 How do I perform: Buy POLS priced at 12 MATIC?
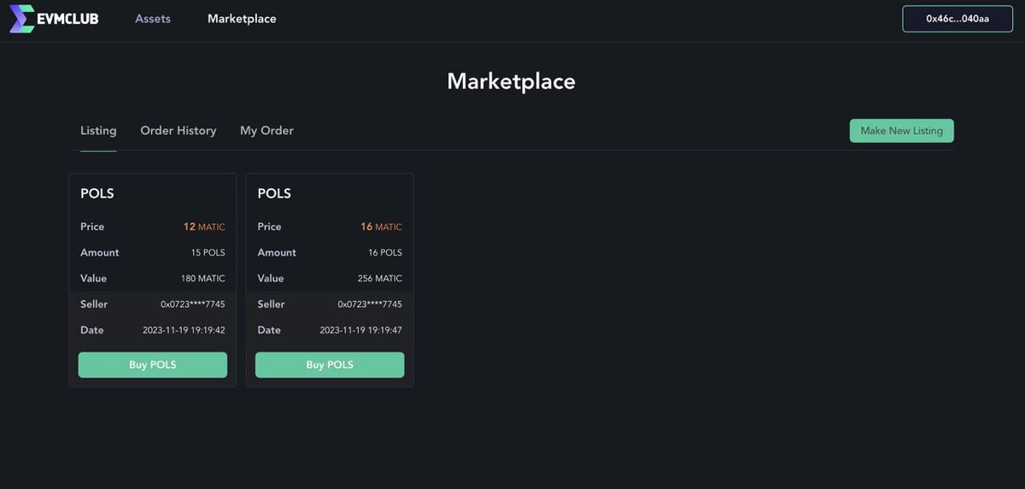pyautogui.click(x=153, y=365)
